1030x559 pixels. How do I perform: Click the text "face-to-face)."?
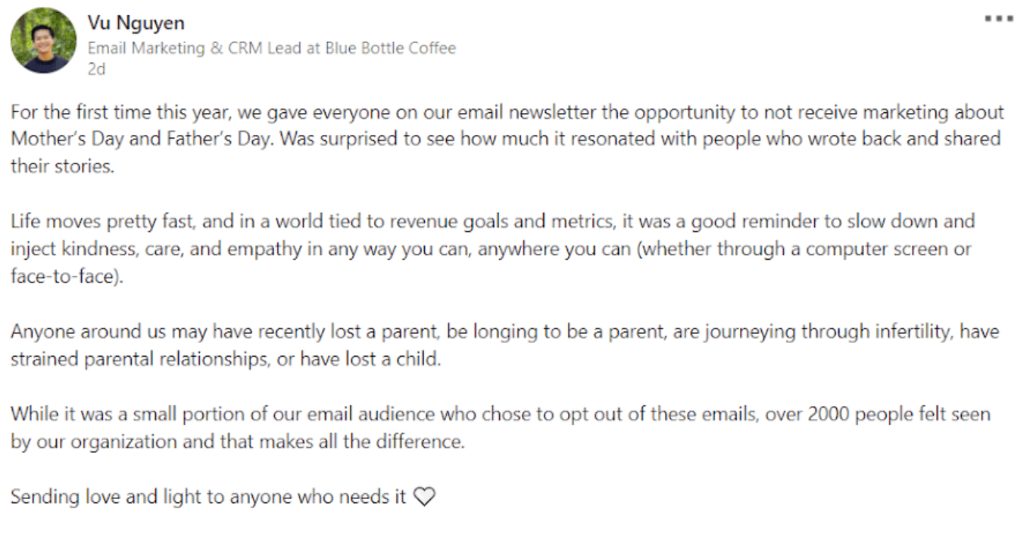(67, 276)
